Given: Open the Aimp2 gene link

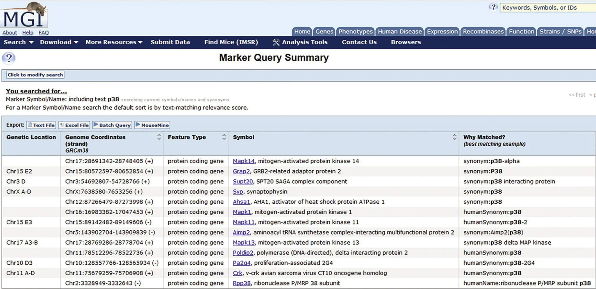Looking at the screenshot, I should [241, 232].
